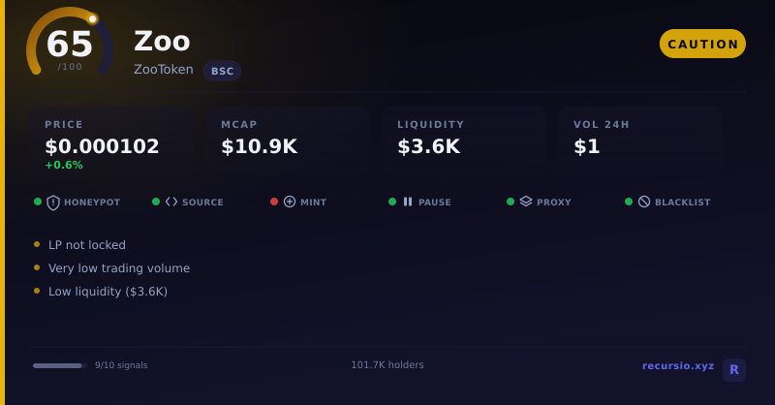Open the recursio.xyz link
This screenshot has width=775, height=405.
tap(678, 366)
